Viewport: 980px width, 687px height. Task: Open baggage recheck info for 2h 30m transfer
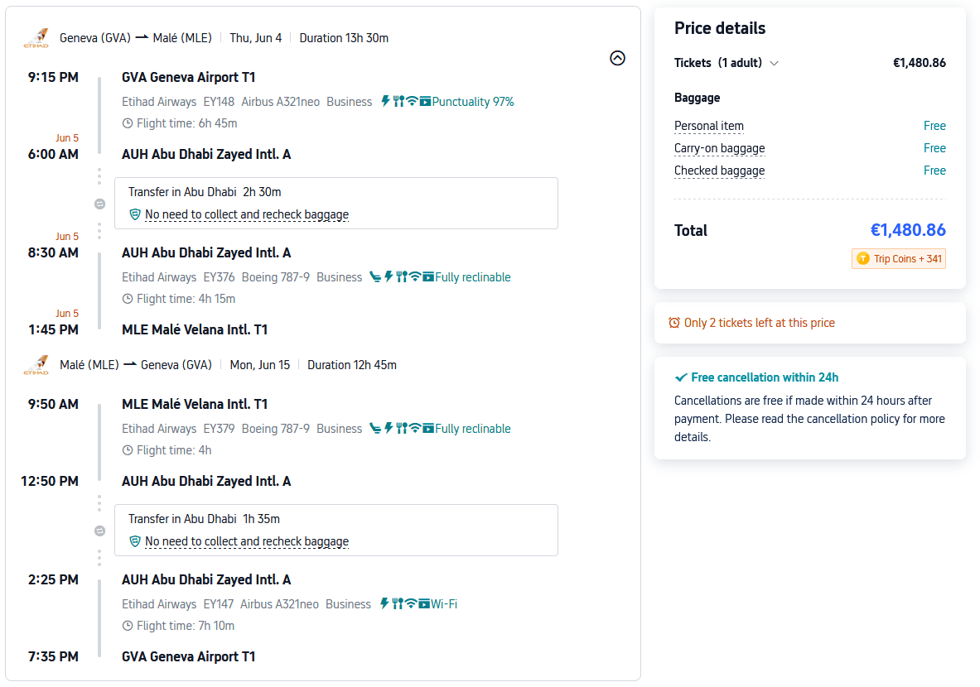pos(246,215)
